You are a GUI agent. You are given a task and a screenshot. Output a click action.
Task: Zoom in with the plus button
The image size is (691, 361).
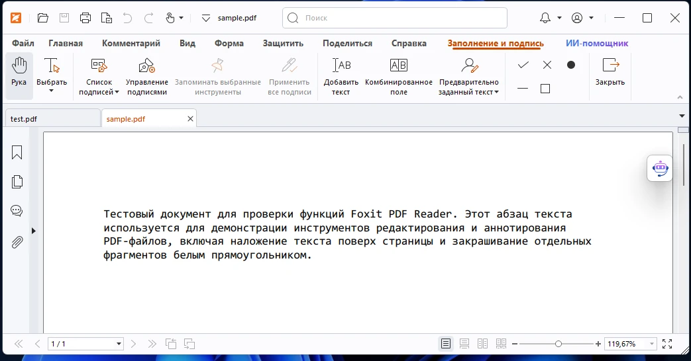pyautogui.click(x=598, y=344)
